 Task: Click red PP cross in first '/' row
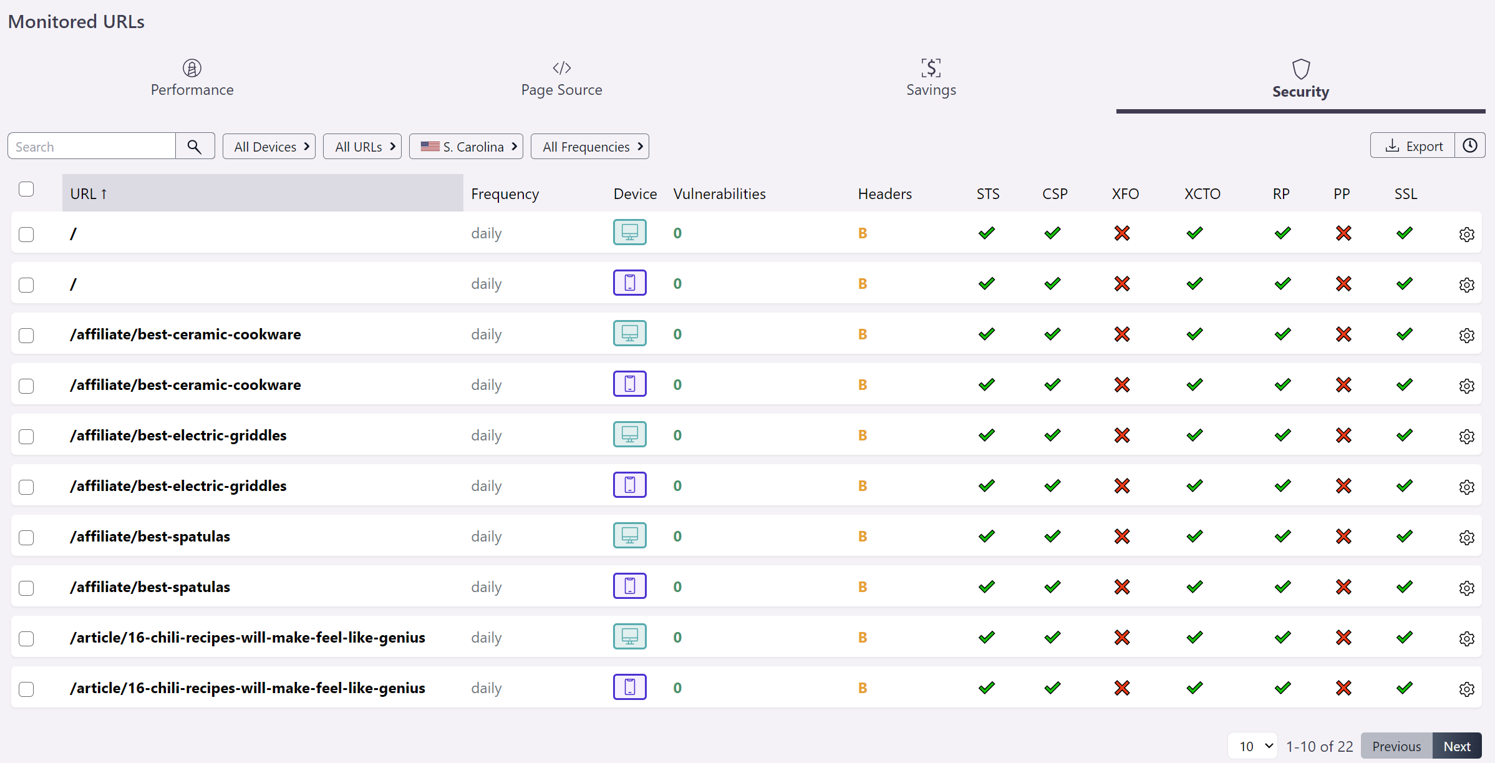1343,233
